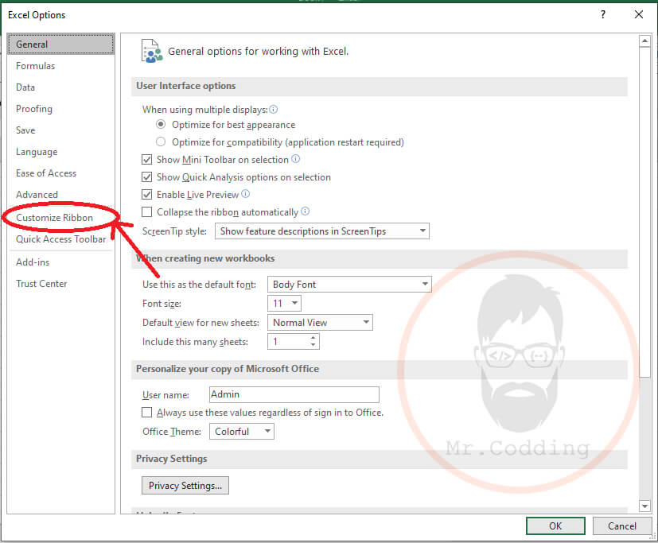Switch to the Proofing category
Viewport: 658px width, 543px height.
60,109
